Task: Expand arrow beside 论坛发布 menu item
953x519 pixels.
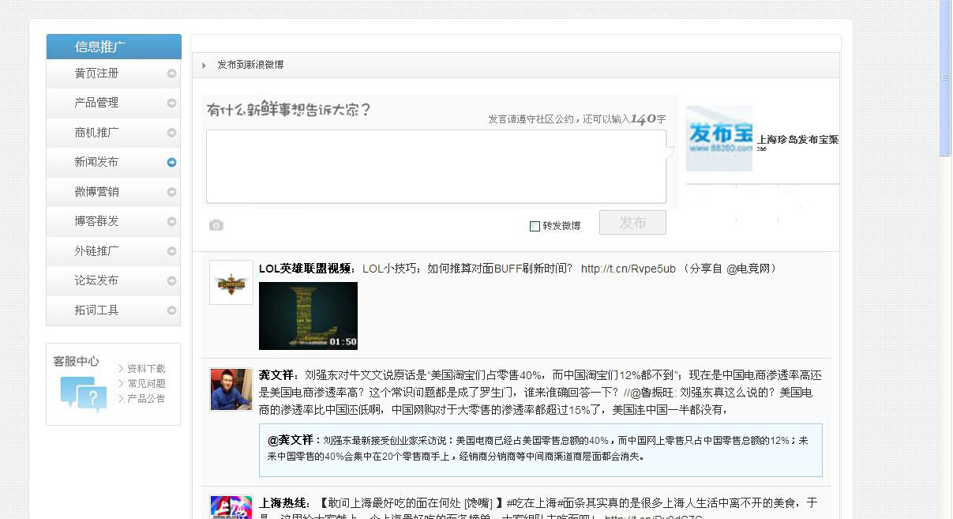Action: click(x=171, y=281)
